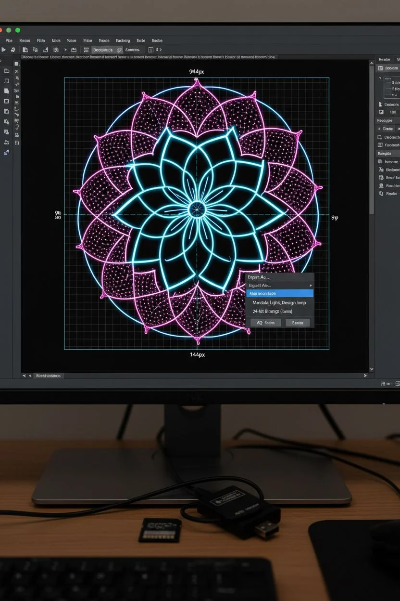Click the grid icon next to "Faobeste"
Viewport: 400px width, 601px height.
(380, 145)
